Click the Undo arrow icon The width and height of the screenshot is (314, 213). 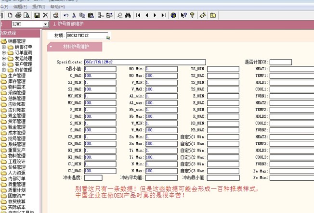[66, 15]
